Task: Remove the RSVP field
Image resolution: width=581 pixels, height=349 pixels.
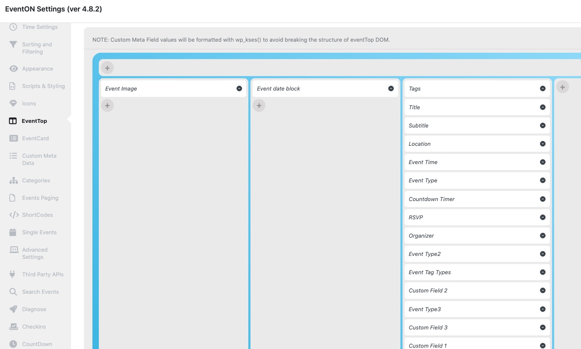Action: (543, 217)
